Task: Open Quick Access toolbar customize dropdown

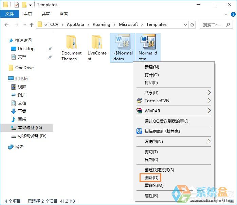Action: (30, 5)
